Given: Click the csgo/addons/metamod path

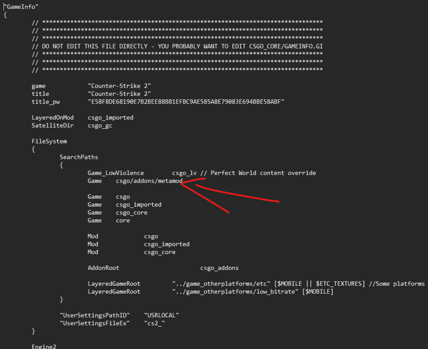Looking at the screenshot, I should tap(149, 181).
